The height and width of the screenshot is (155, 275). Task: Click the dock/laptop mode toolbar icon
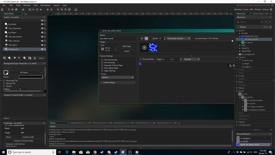(x=76, y=9)
